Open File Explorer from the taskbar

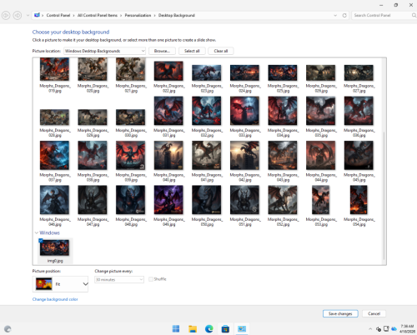click(193, 329)
